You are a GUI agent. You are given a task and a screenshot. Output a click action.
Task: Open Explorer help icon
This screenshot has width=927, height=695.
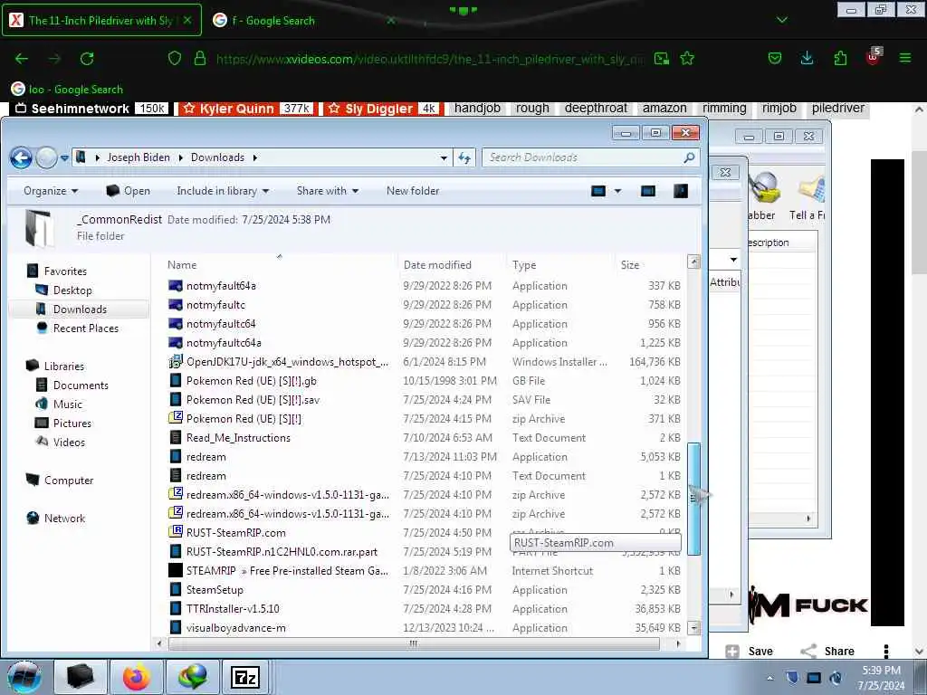point(681,191)
